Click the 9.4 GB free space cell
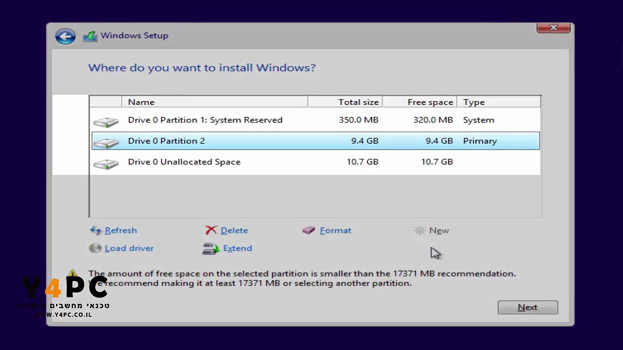623x350 pixels. 439,141
